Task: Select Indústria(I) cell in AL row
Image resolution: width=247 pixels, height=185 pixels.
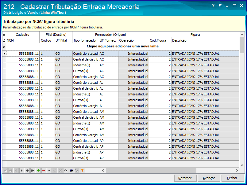Action: coord(86,94)
